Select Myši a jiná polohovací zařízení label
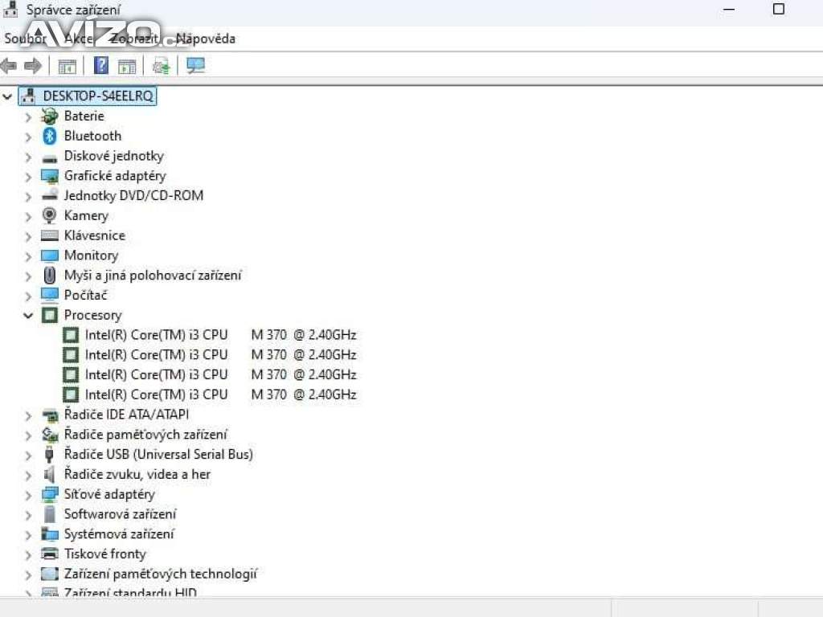This screenshot has width=823, height=617. click(x=153, y=276)
